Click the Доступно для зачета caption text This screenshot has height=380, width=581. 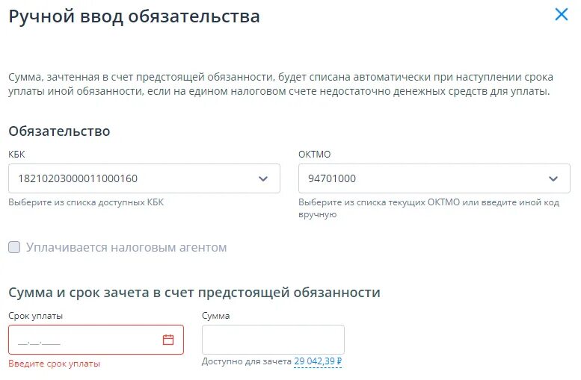tap(247, 361)
